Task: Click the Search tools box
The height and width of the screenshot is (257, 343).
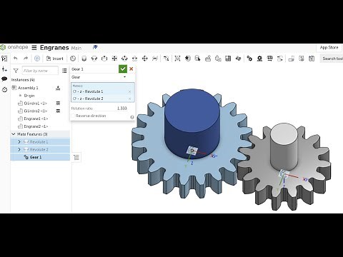Action: [332, 59]
